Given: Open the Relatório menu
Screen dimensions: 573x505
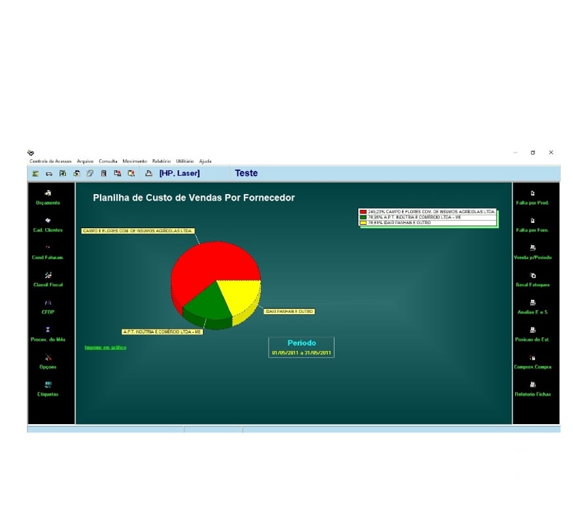Looking at the screenshot, I should (161, 161).
